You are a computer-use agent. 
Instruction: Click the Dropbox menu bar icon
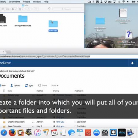pos(106,2)
